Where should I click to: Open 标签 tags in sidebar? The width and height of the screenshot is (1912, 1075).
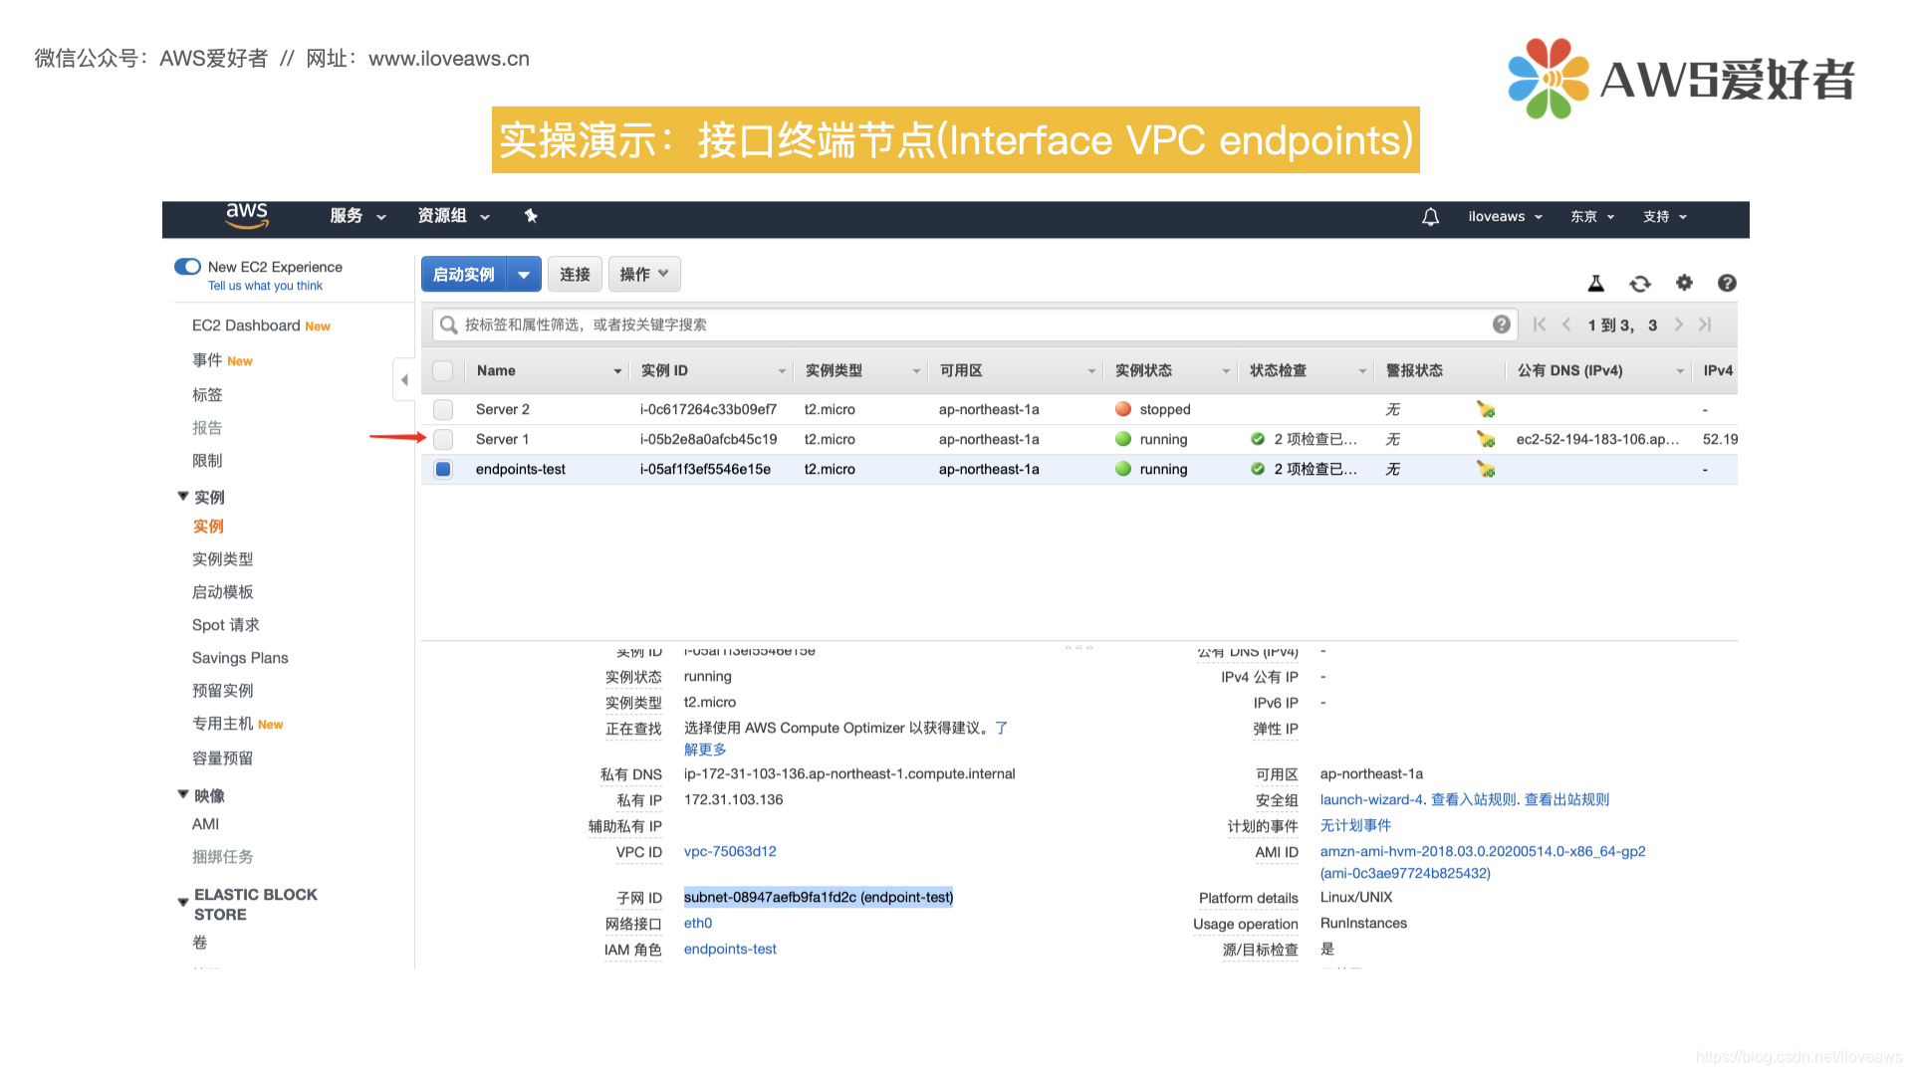[207, 394]
